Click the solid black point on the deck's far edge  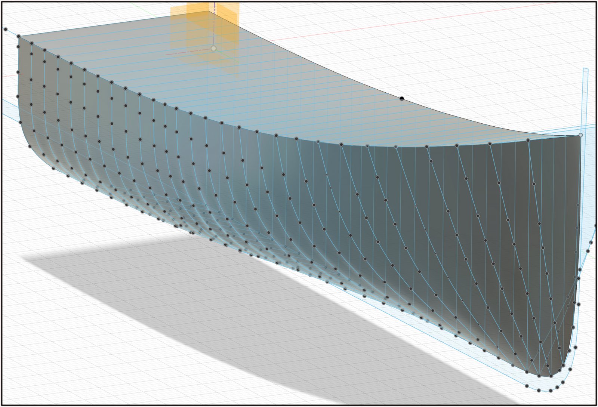pyautogui.click(x=402, y=99)
